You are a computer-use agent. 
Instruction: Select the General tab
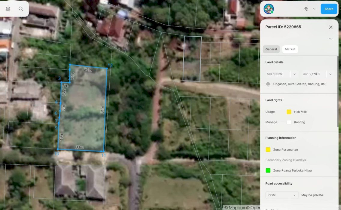[271, 49]
